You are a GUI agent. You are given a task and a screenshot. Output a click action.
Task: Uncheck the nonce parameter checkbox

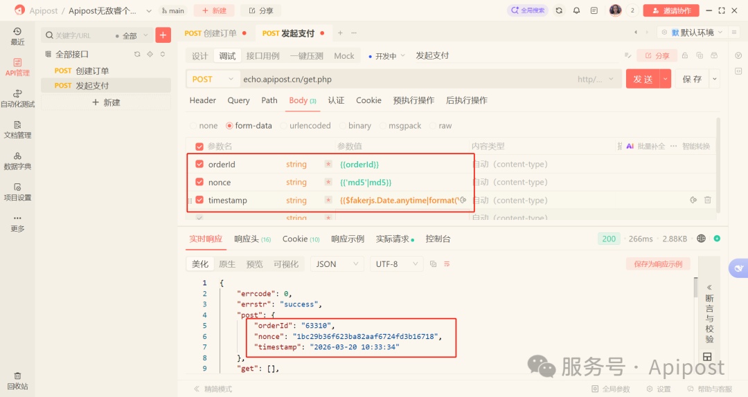[x=199, y=182]
